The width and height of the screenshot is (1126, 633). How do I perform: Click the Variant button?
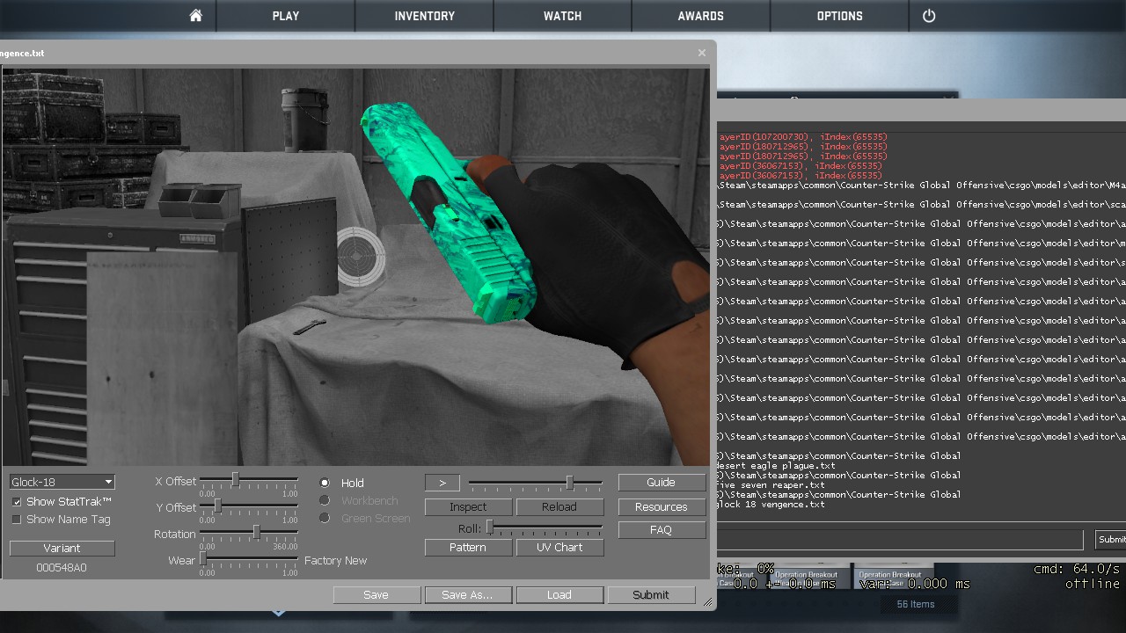(x=62, y=548)
